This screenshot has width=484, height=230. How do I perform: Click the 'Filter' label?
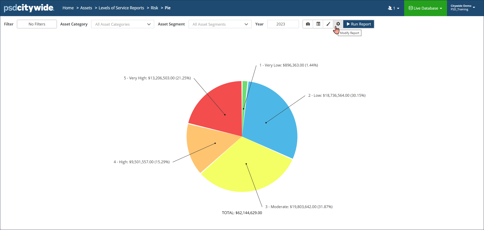tap(9, 24)
